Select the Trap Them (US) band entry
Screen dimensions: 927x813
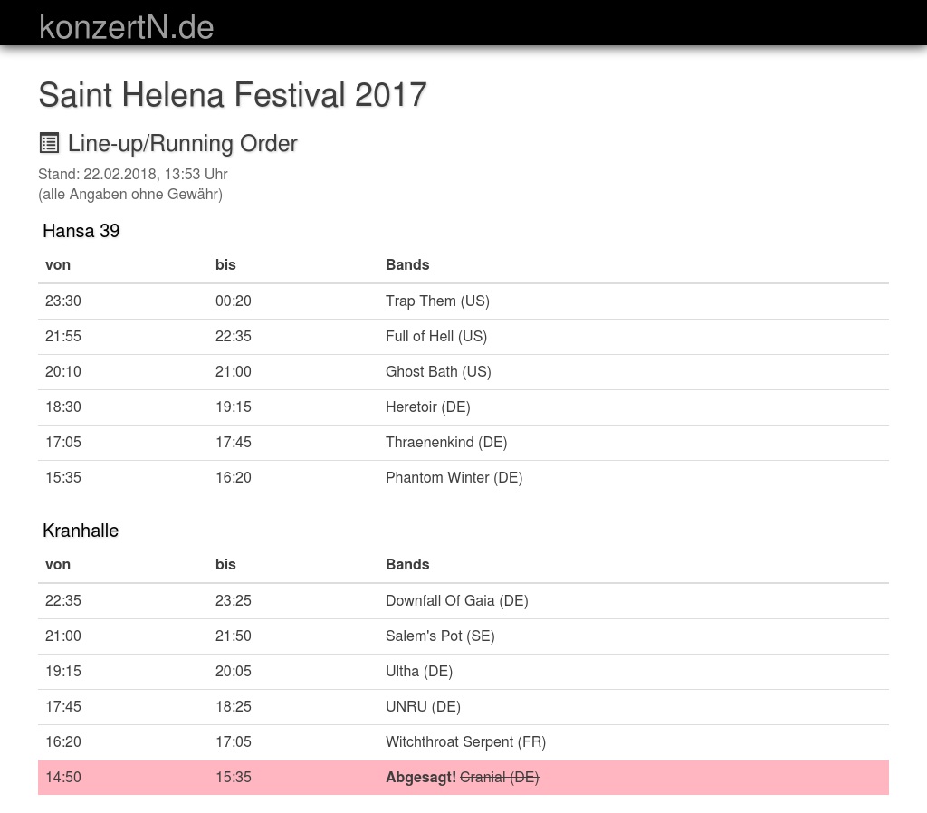437,301
